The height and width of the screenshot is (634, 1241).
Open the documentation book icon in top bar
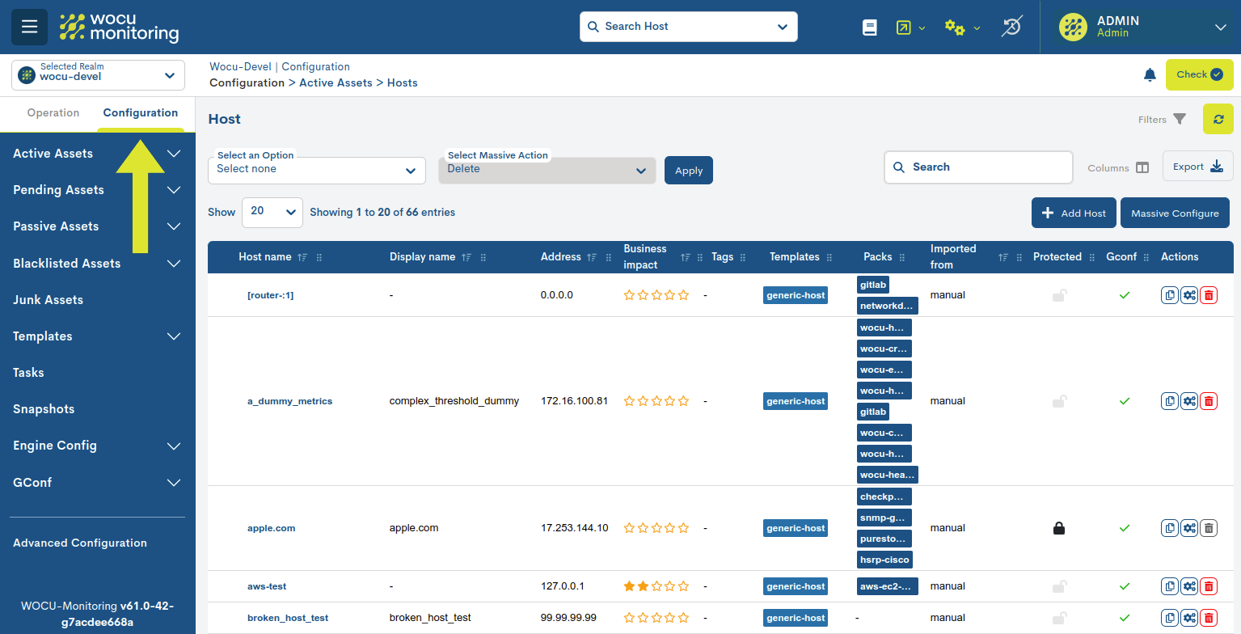(x=869, y=27)
